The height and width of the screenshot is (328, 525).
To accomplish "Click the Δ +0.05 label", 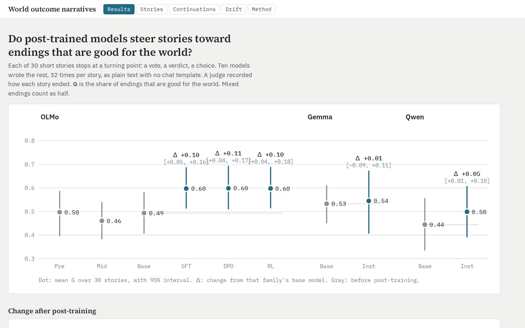I will coord(467,174).
